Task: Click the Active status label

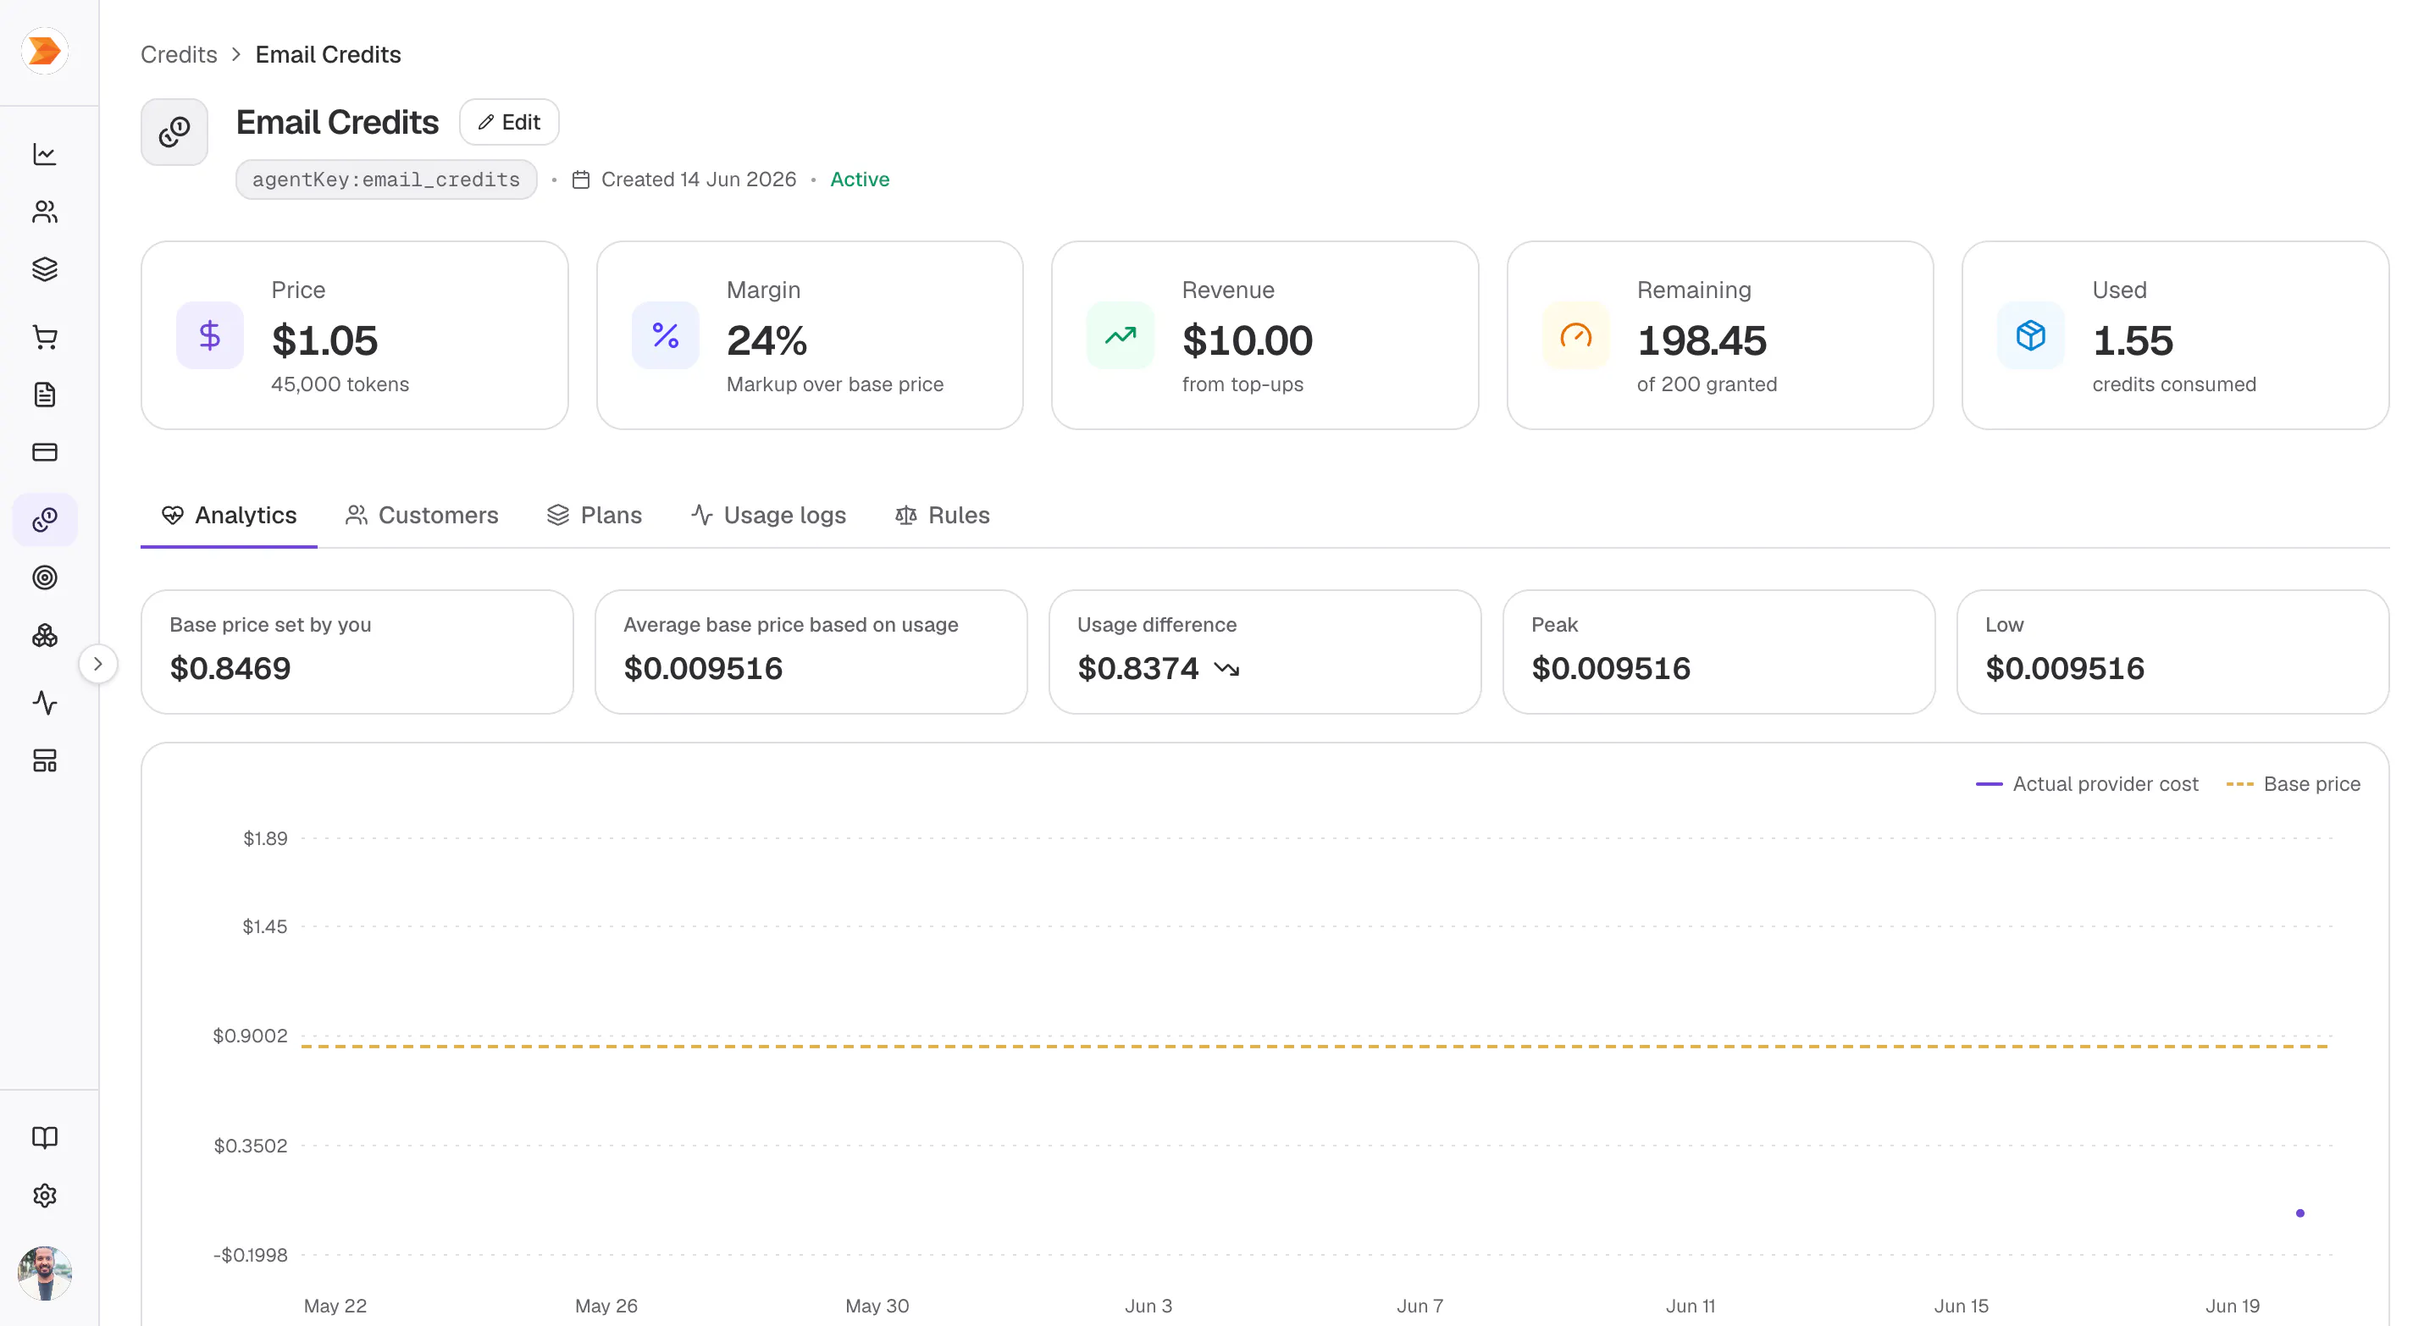Action: [860, 180]
